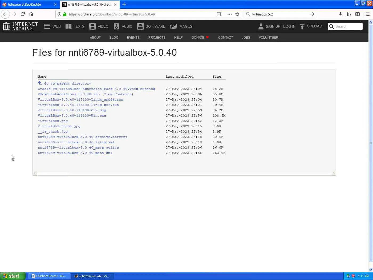The height and width of the screenshot is (280, 373).
Task: Open the Texts section icon
Action: pyautogui.click(x=69, y=26)
